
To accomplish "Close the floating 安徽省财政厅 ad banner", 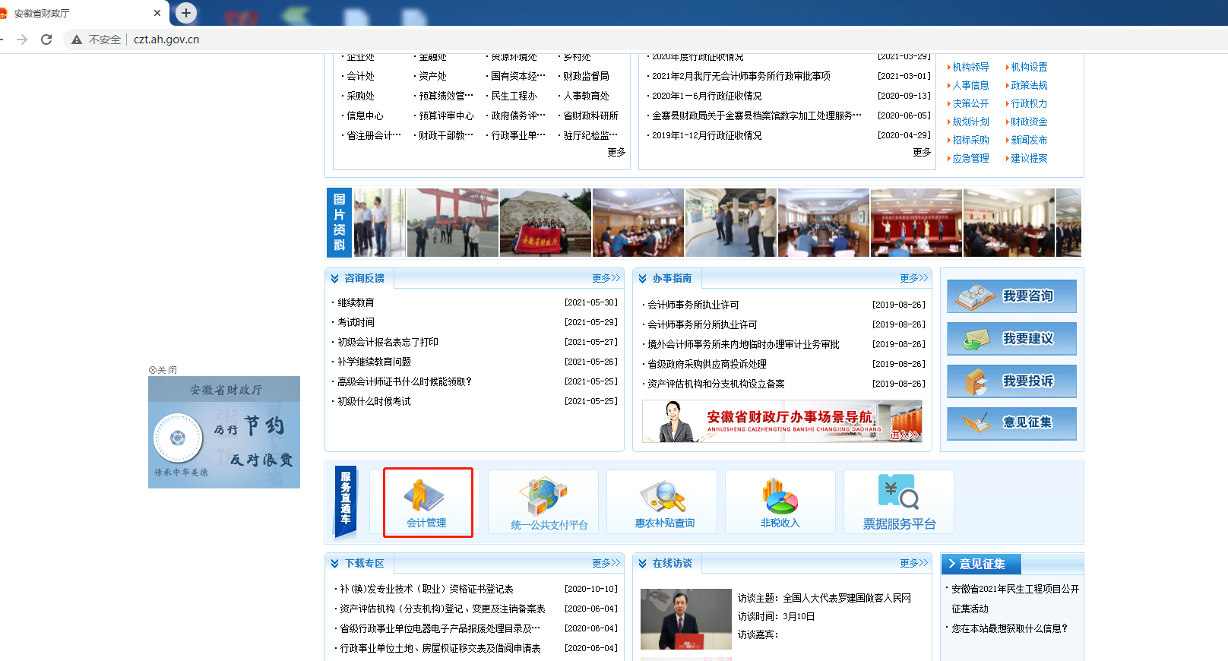I will (163, 370).
